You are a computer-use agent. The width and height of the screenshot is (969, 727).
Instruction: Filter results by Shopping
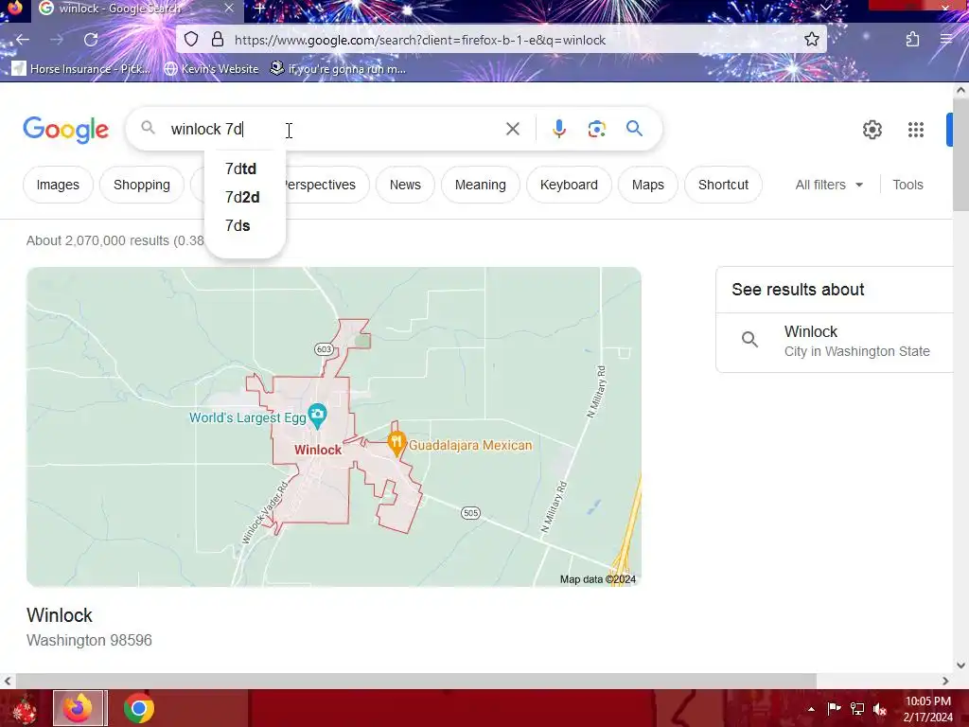point(142,185)
